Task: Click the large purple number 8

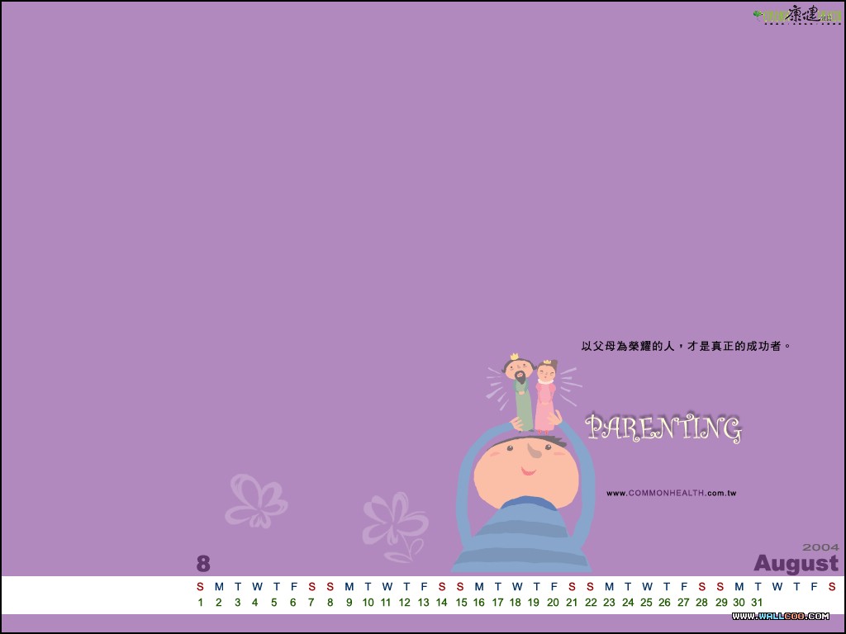Action: coord(203,564)
